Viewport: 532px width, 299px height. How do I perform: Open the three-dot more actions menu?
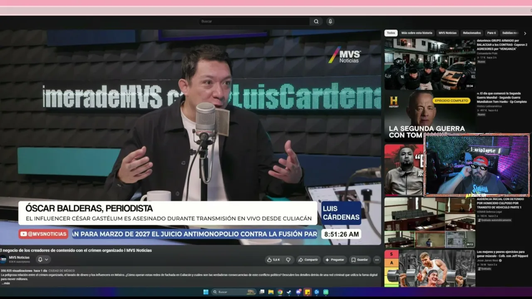(x=377, y=260)
